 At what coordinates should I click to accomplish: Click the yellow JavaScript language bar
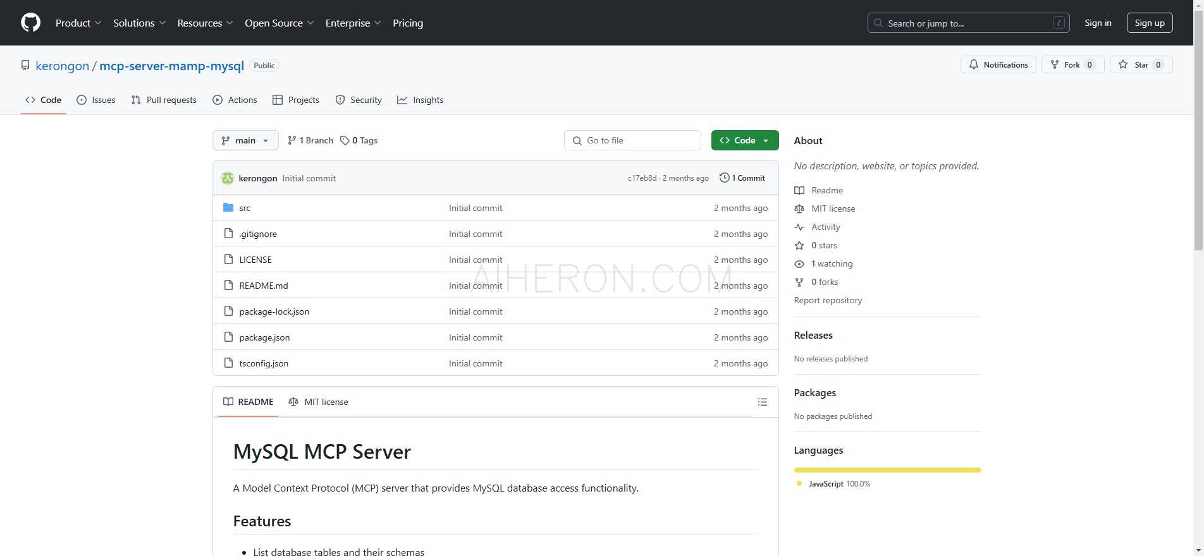(887, 470)
